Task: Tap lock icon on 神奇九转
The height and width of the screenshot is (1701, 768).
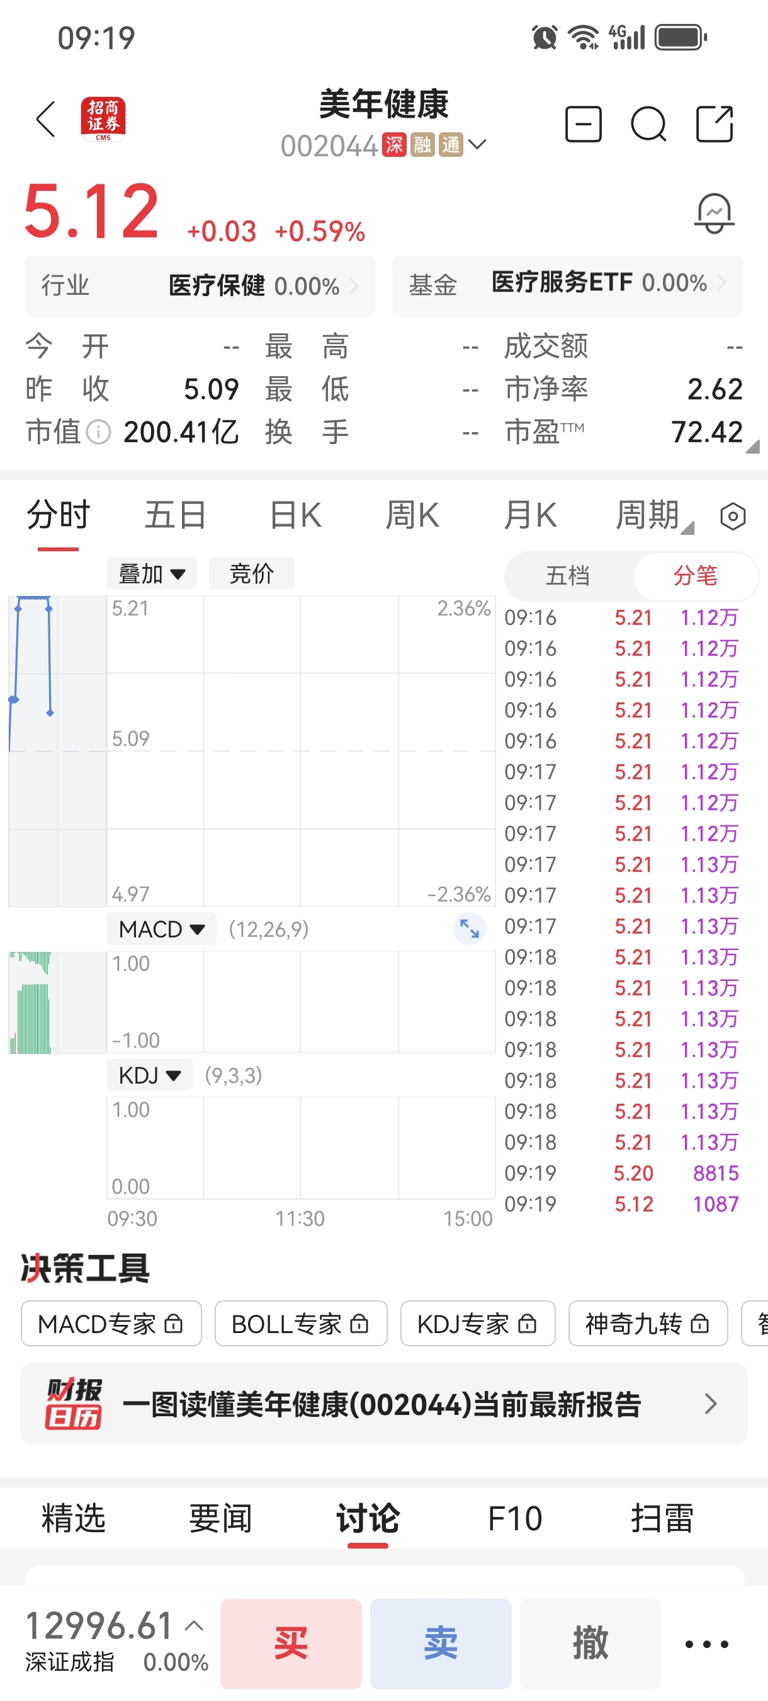Action: click(700, 1323)
